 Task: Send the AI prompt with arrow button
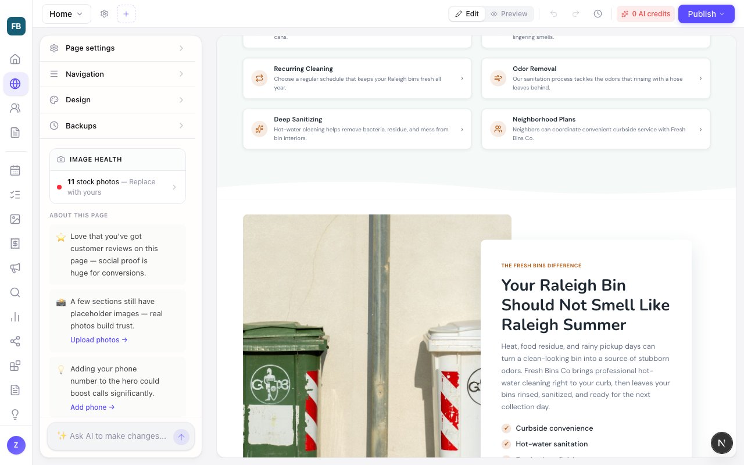tap(181, 437)
